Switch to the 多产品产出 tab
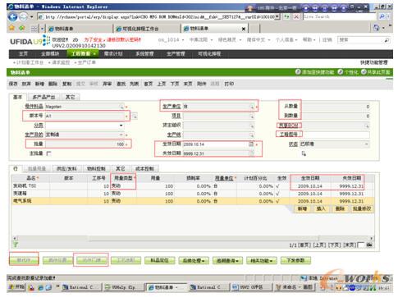 click(43, 97)
